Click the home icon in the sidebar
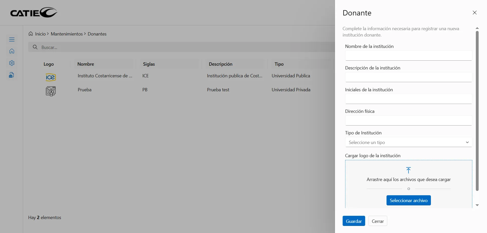The height and width of the screenshot is (233, 487). coord(12,51)
